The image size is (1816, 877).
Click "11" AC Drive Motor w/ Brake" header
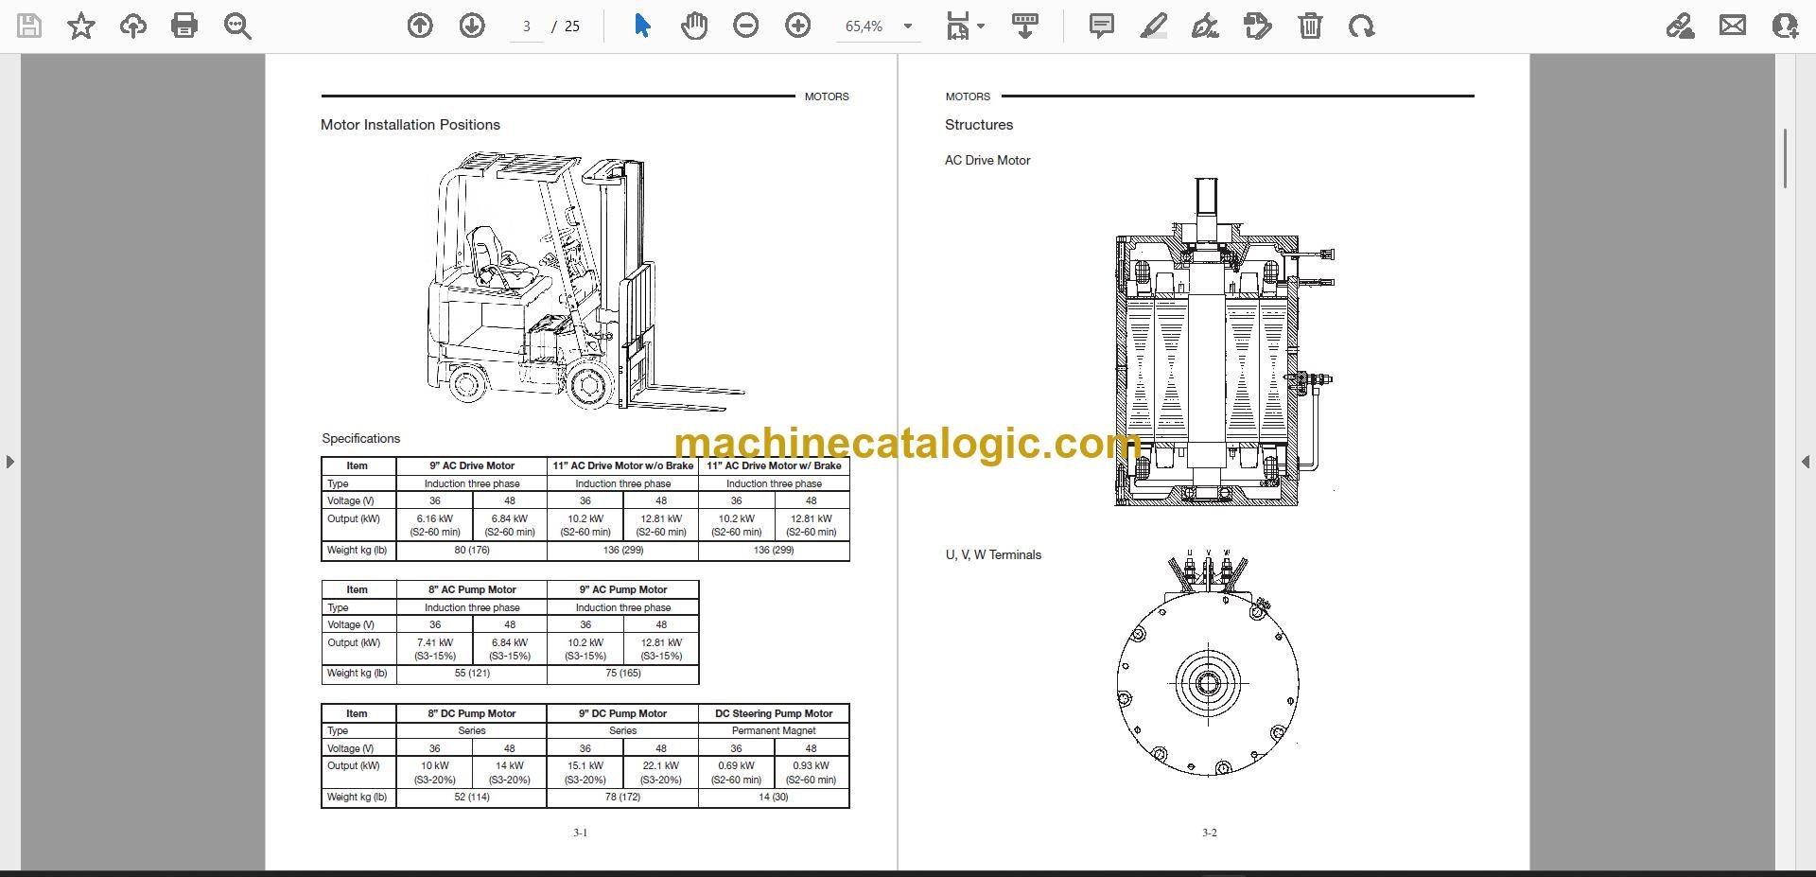coord(774,465)
